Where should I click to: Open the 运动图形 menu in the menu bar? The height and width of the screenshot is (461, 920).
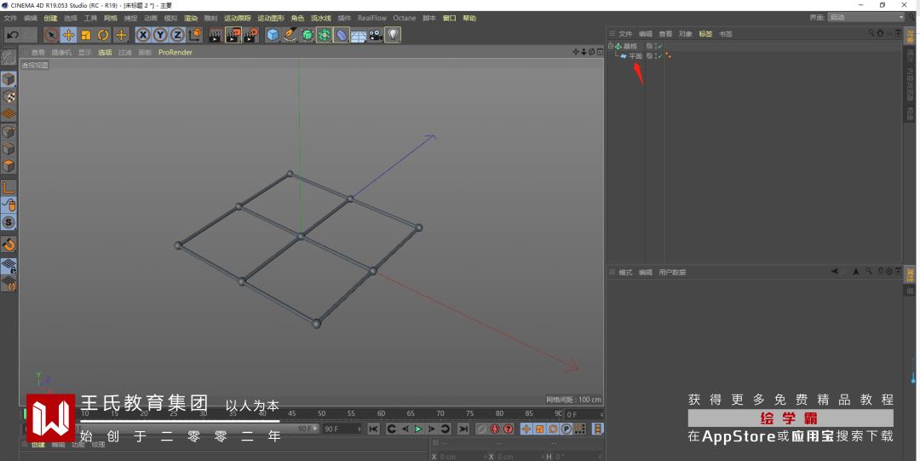271,18
